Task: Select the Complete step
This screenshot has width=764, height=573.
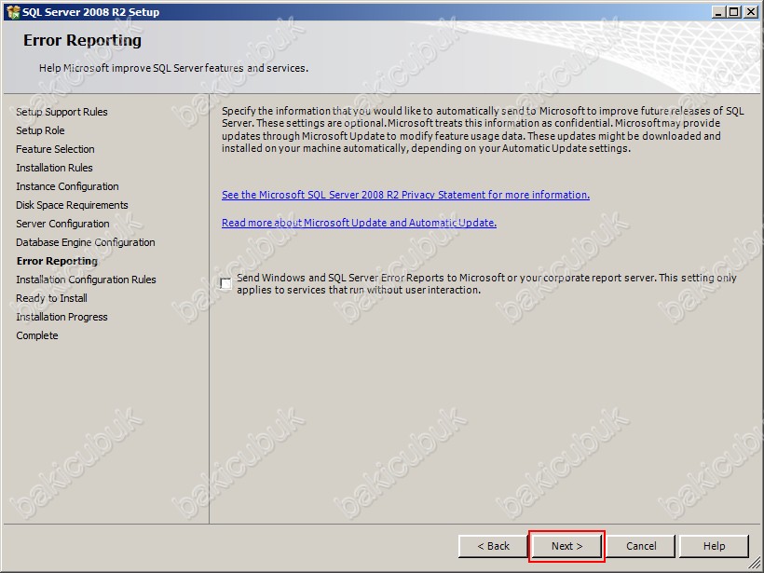Action: tap(37, 335)
